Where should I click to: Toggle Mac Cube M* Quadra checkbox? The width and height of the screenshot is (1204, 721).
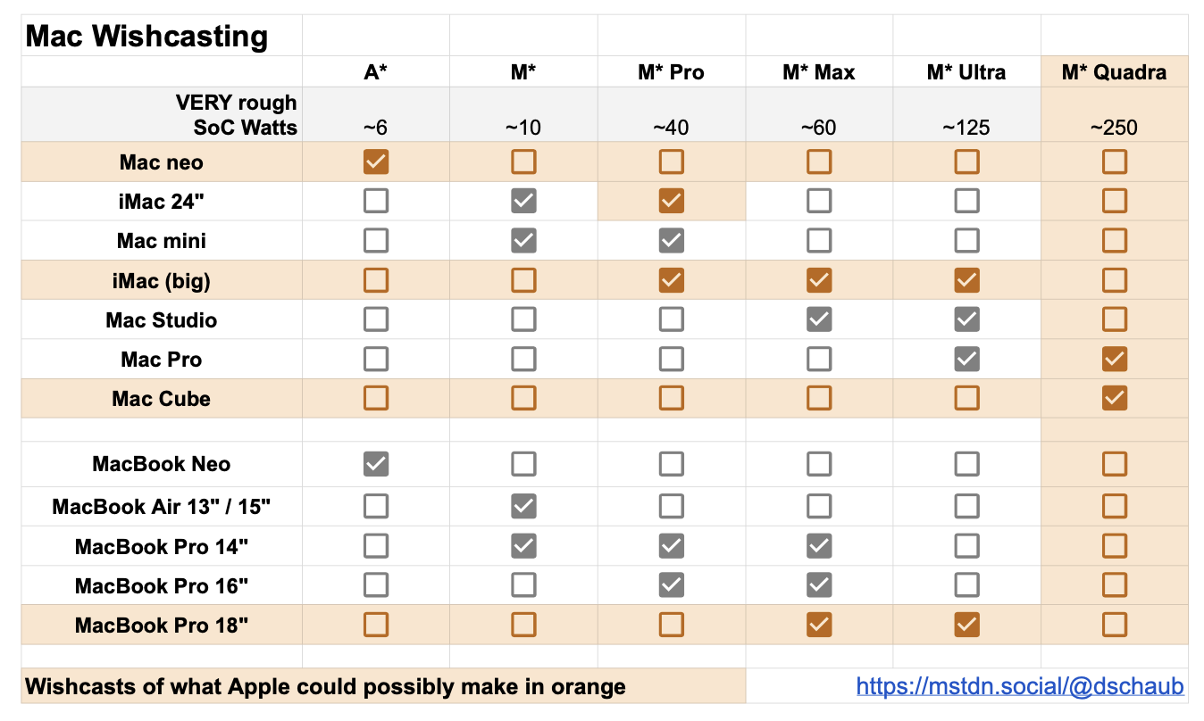coord(1114,398)
